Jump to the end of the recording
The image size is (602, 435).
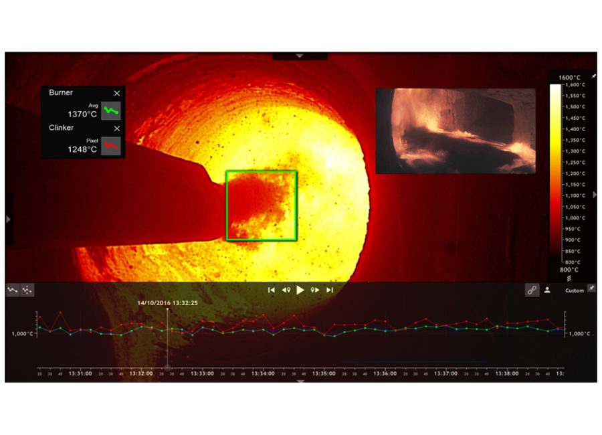[330, 290]
